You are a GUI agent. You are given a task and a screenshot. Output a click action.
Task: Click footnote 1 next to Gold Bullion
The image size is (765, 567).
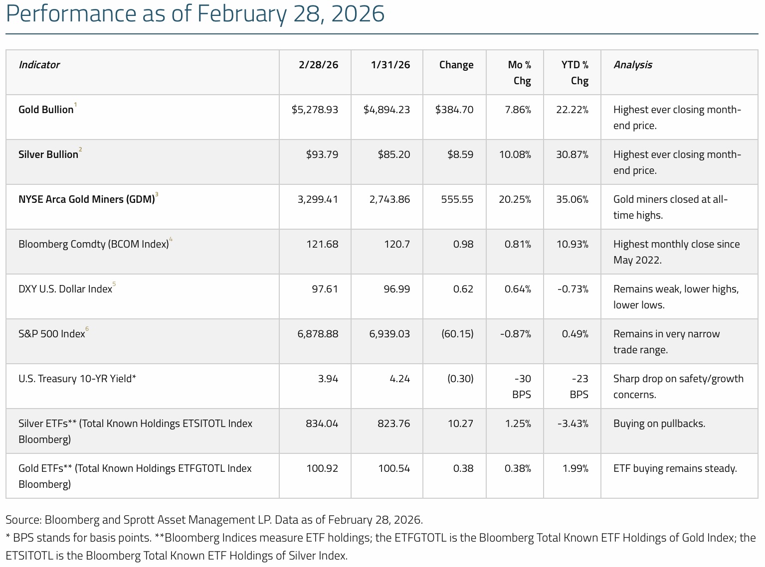pos(75,105)
